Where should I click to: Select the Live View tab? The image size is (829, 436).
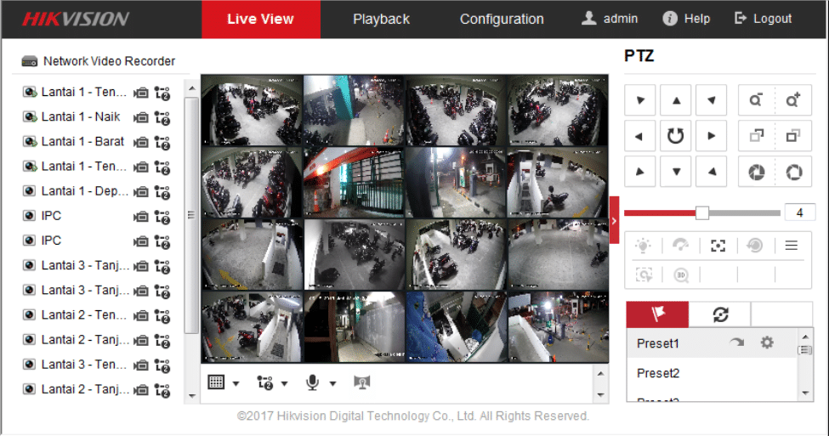point(261,19)
